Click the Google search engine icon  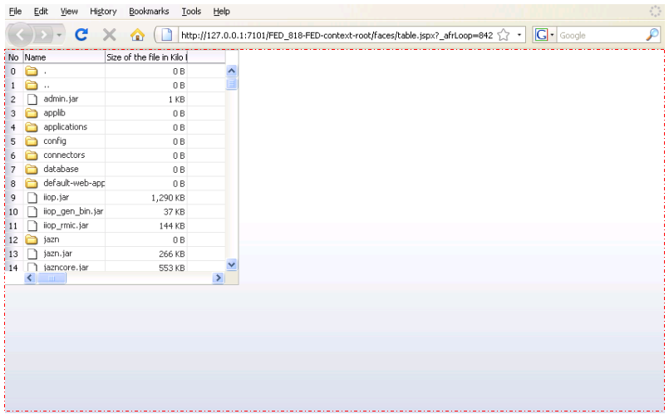pos(541,35)
